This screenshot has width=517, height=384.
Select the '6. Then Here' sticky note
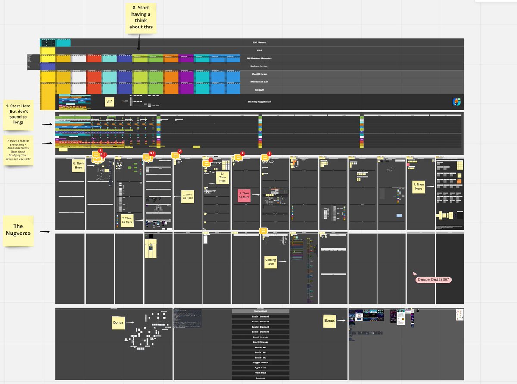[78, 165]
